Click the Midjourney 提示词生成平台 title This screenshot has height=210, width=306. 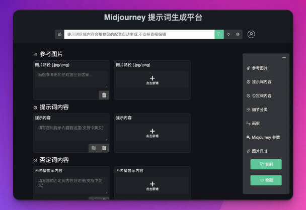pos(153,18)
